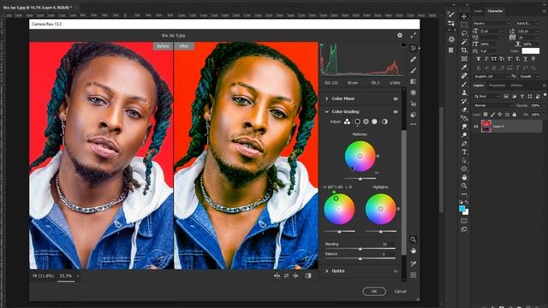This screenshot has height=308, width=548.
Task: Toggle Color Grading panel visibility eye
Action: coord(396,112)
